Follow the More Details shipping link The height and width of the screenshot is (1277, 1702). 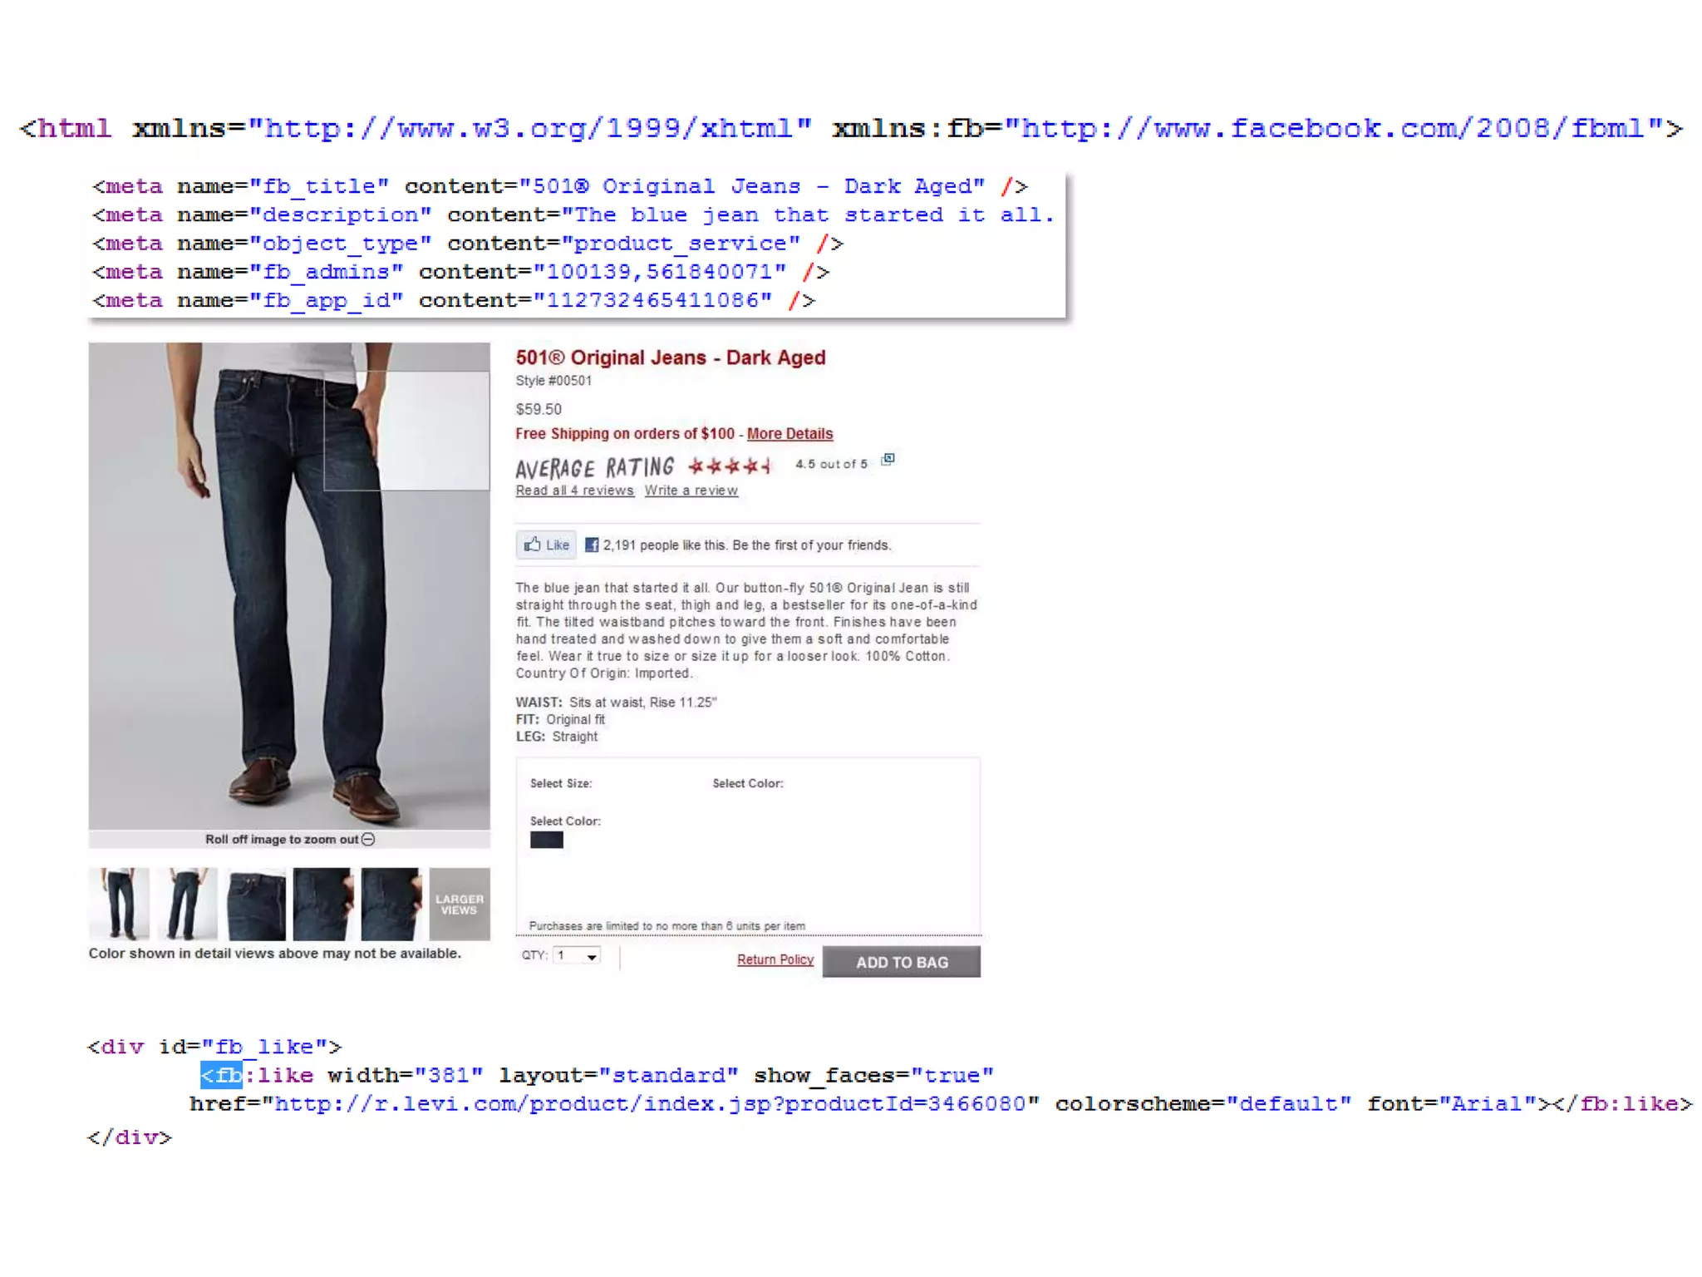click(790, 434)
